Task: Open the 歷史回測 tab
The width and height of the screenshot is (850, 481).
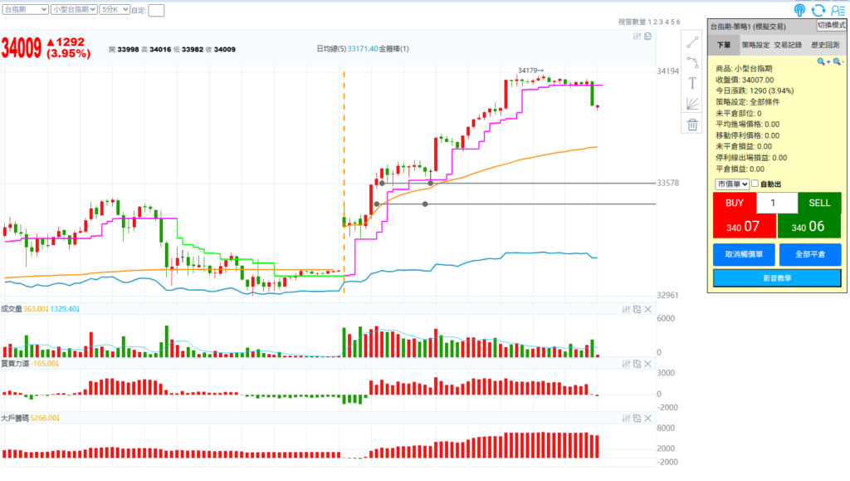Action: point(825,45)
